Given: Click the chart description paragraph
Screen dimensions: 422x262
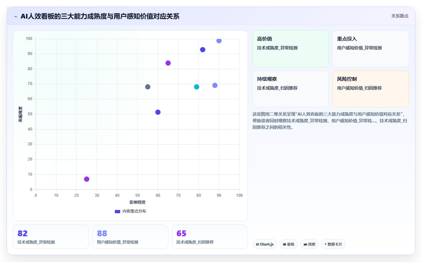Looking at the screenshot, I should (331, 121).
